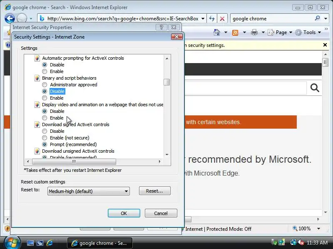Expand the toolbar overflow chevron

click(x=326, y=29)
